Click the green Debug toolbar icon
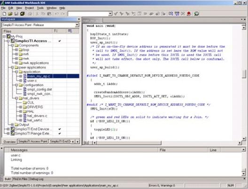 point(196,14)
